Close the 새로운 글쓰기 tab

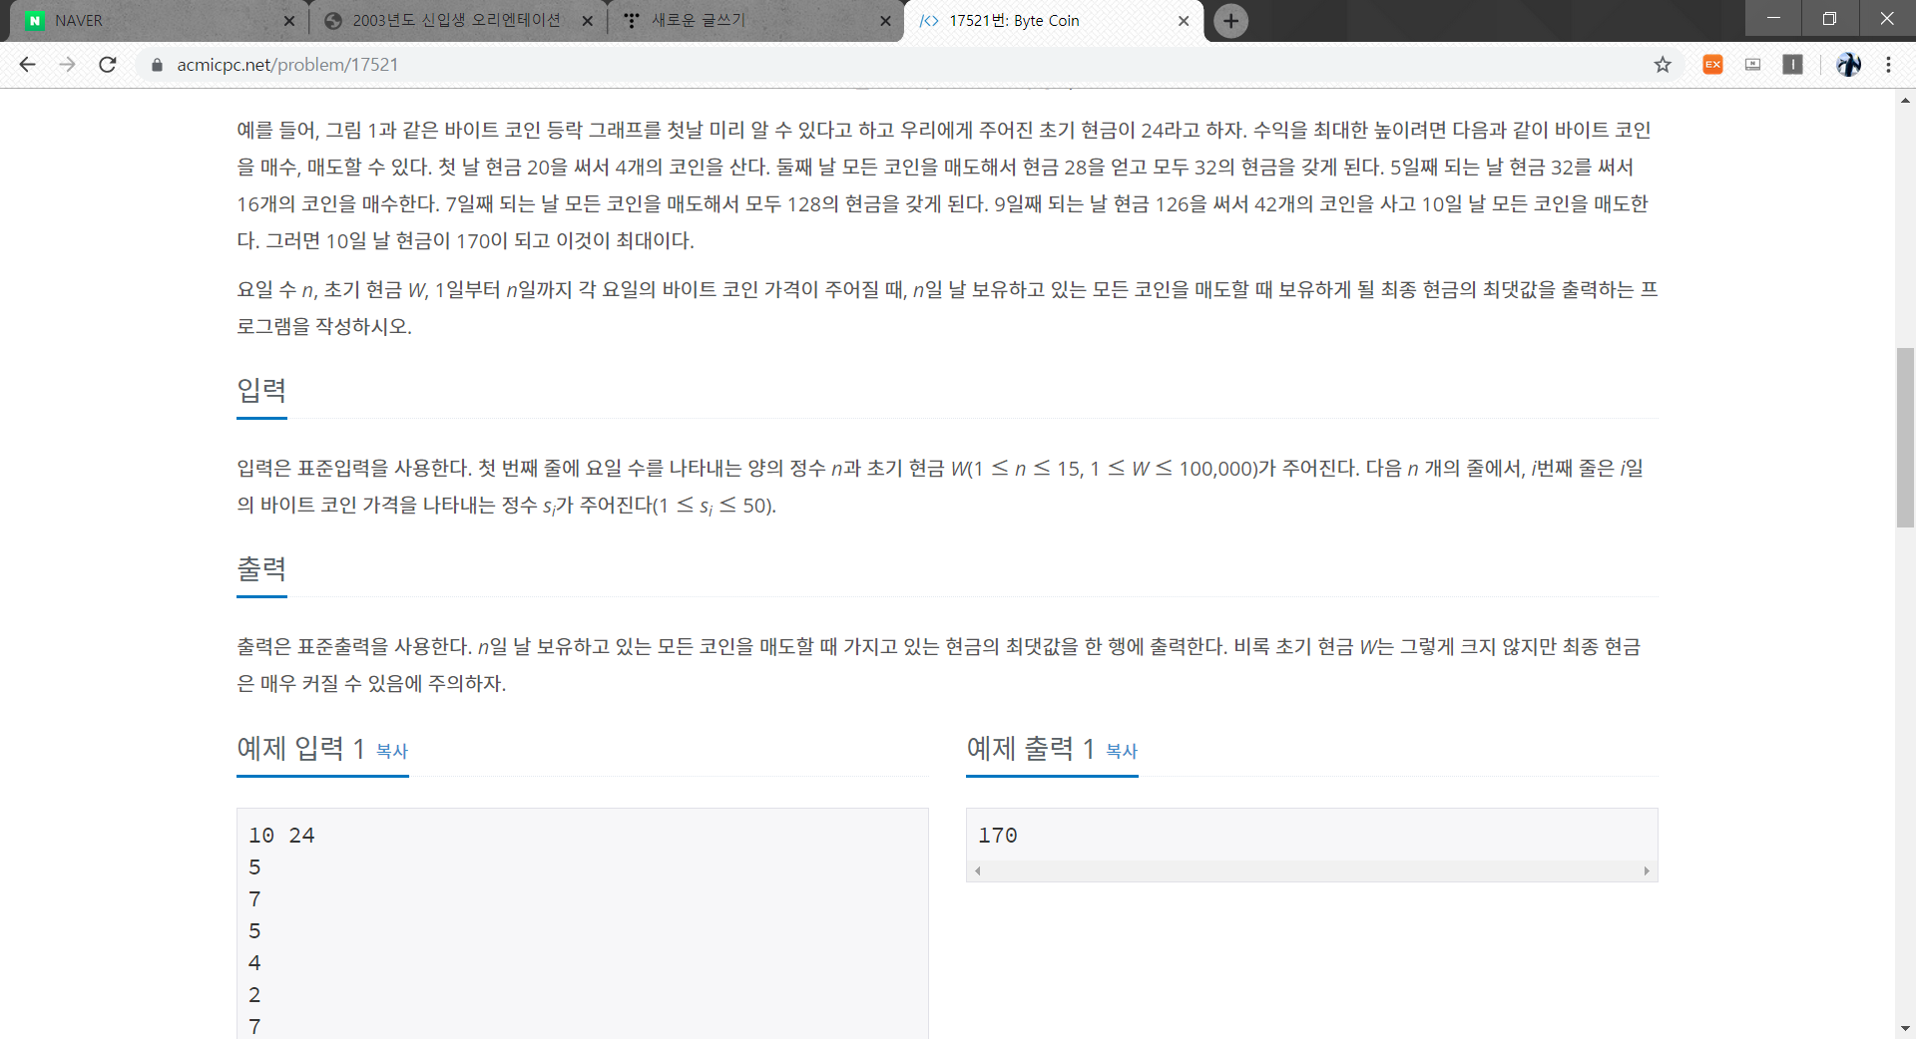(x=885, y=21)
